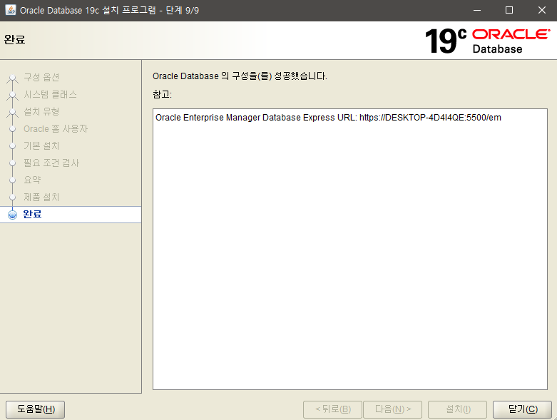Select the 시스템 클래스 step
557x420 pixels.
point(50,94)
